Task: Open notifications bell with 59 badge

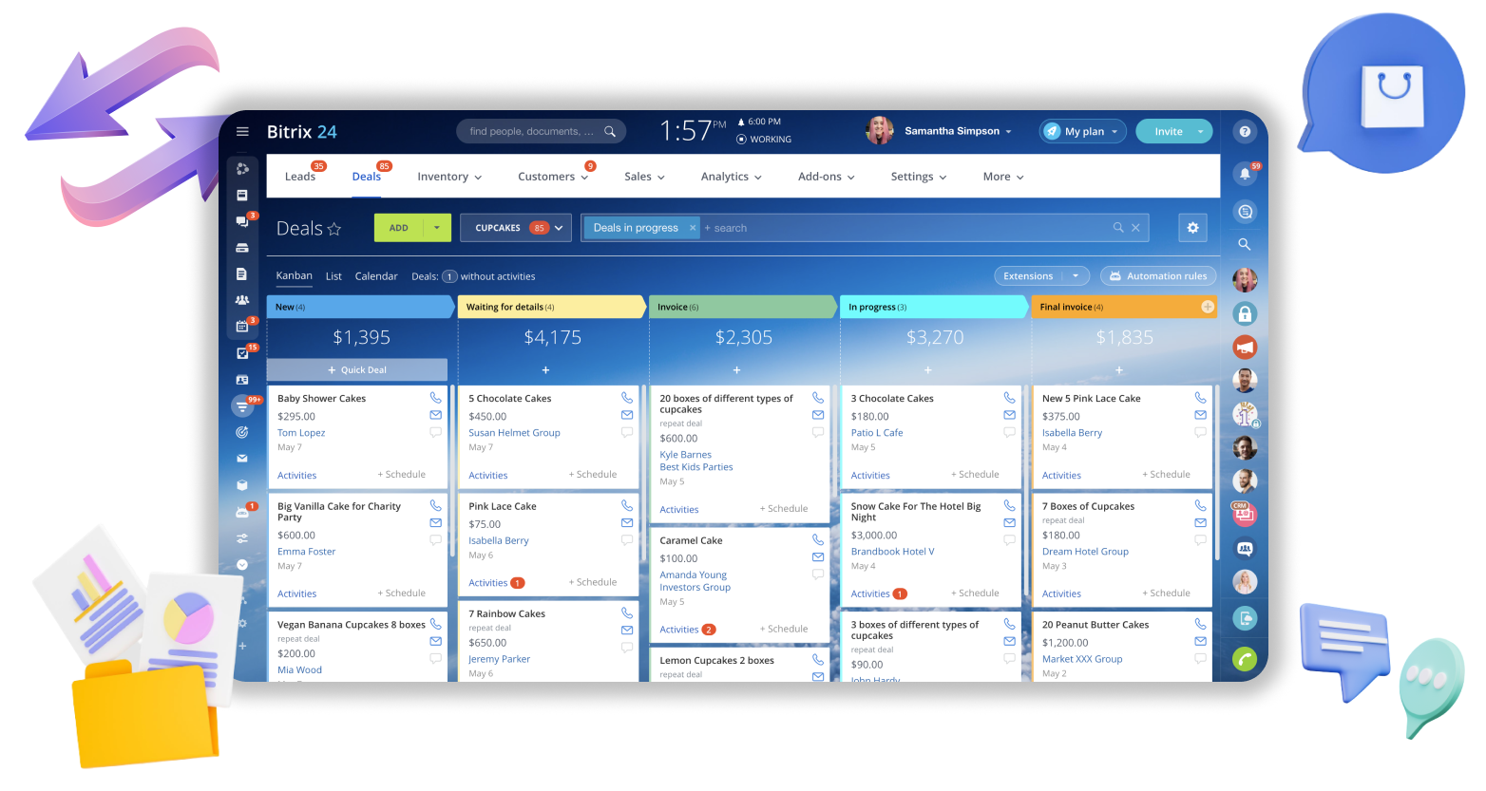Action: (1245, 174)
